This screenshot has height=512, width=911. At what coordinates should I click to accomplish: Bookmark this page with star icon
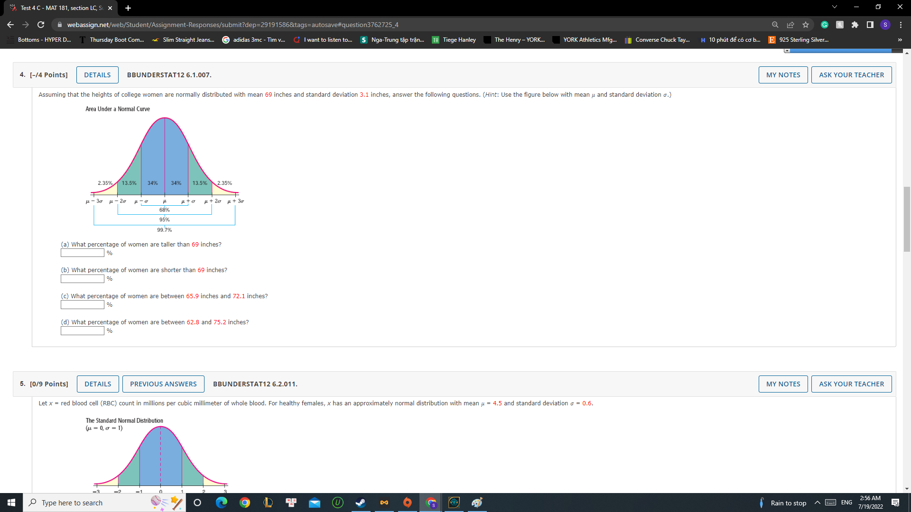click(x=806, y=25)
